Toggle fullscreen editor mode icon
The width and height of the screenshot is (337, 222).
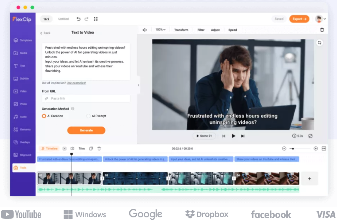(96, 19)
